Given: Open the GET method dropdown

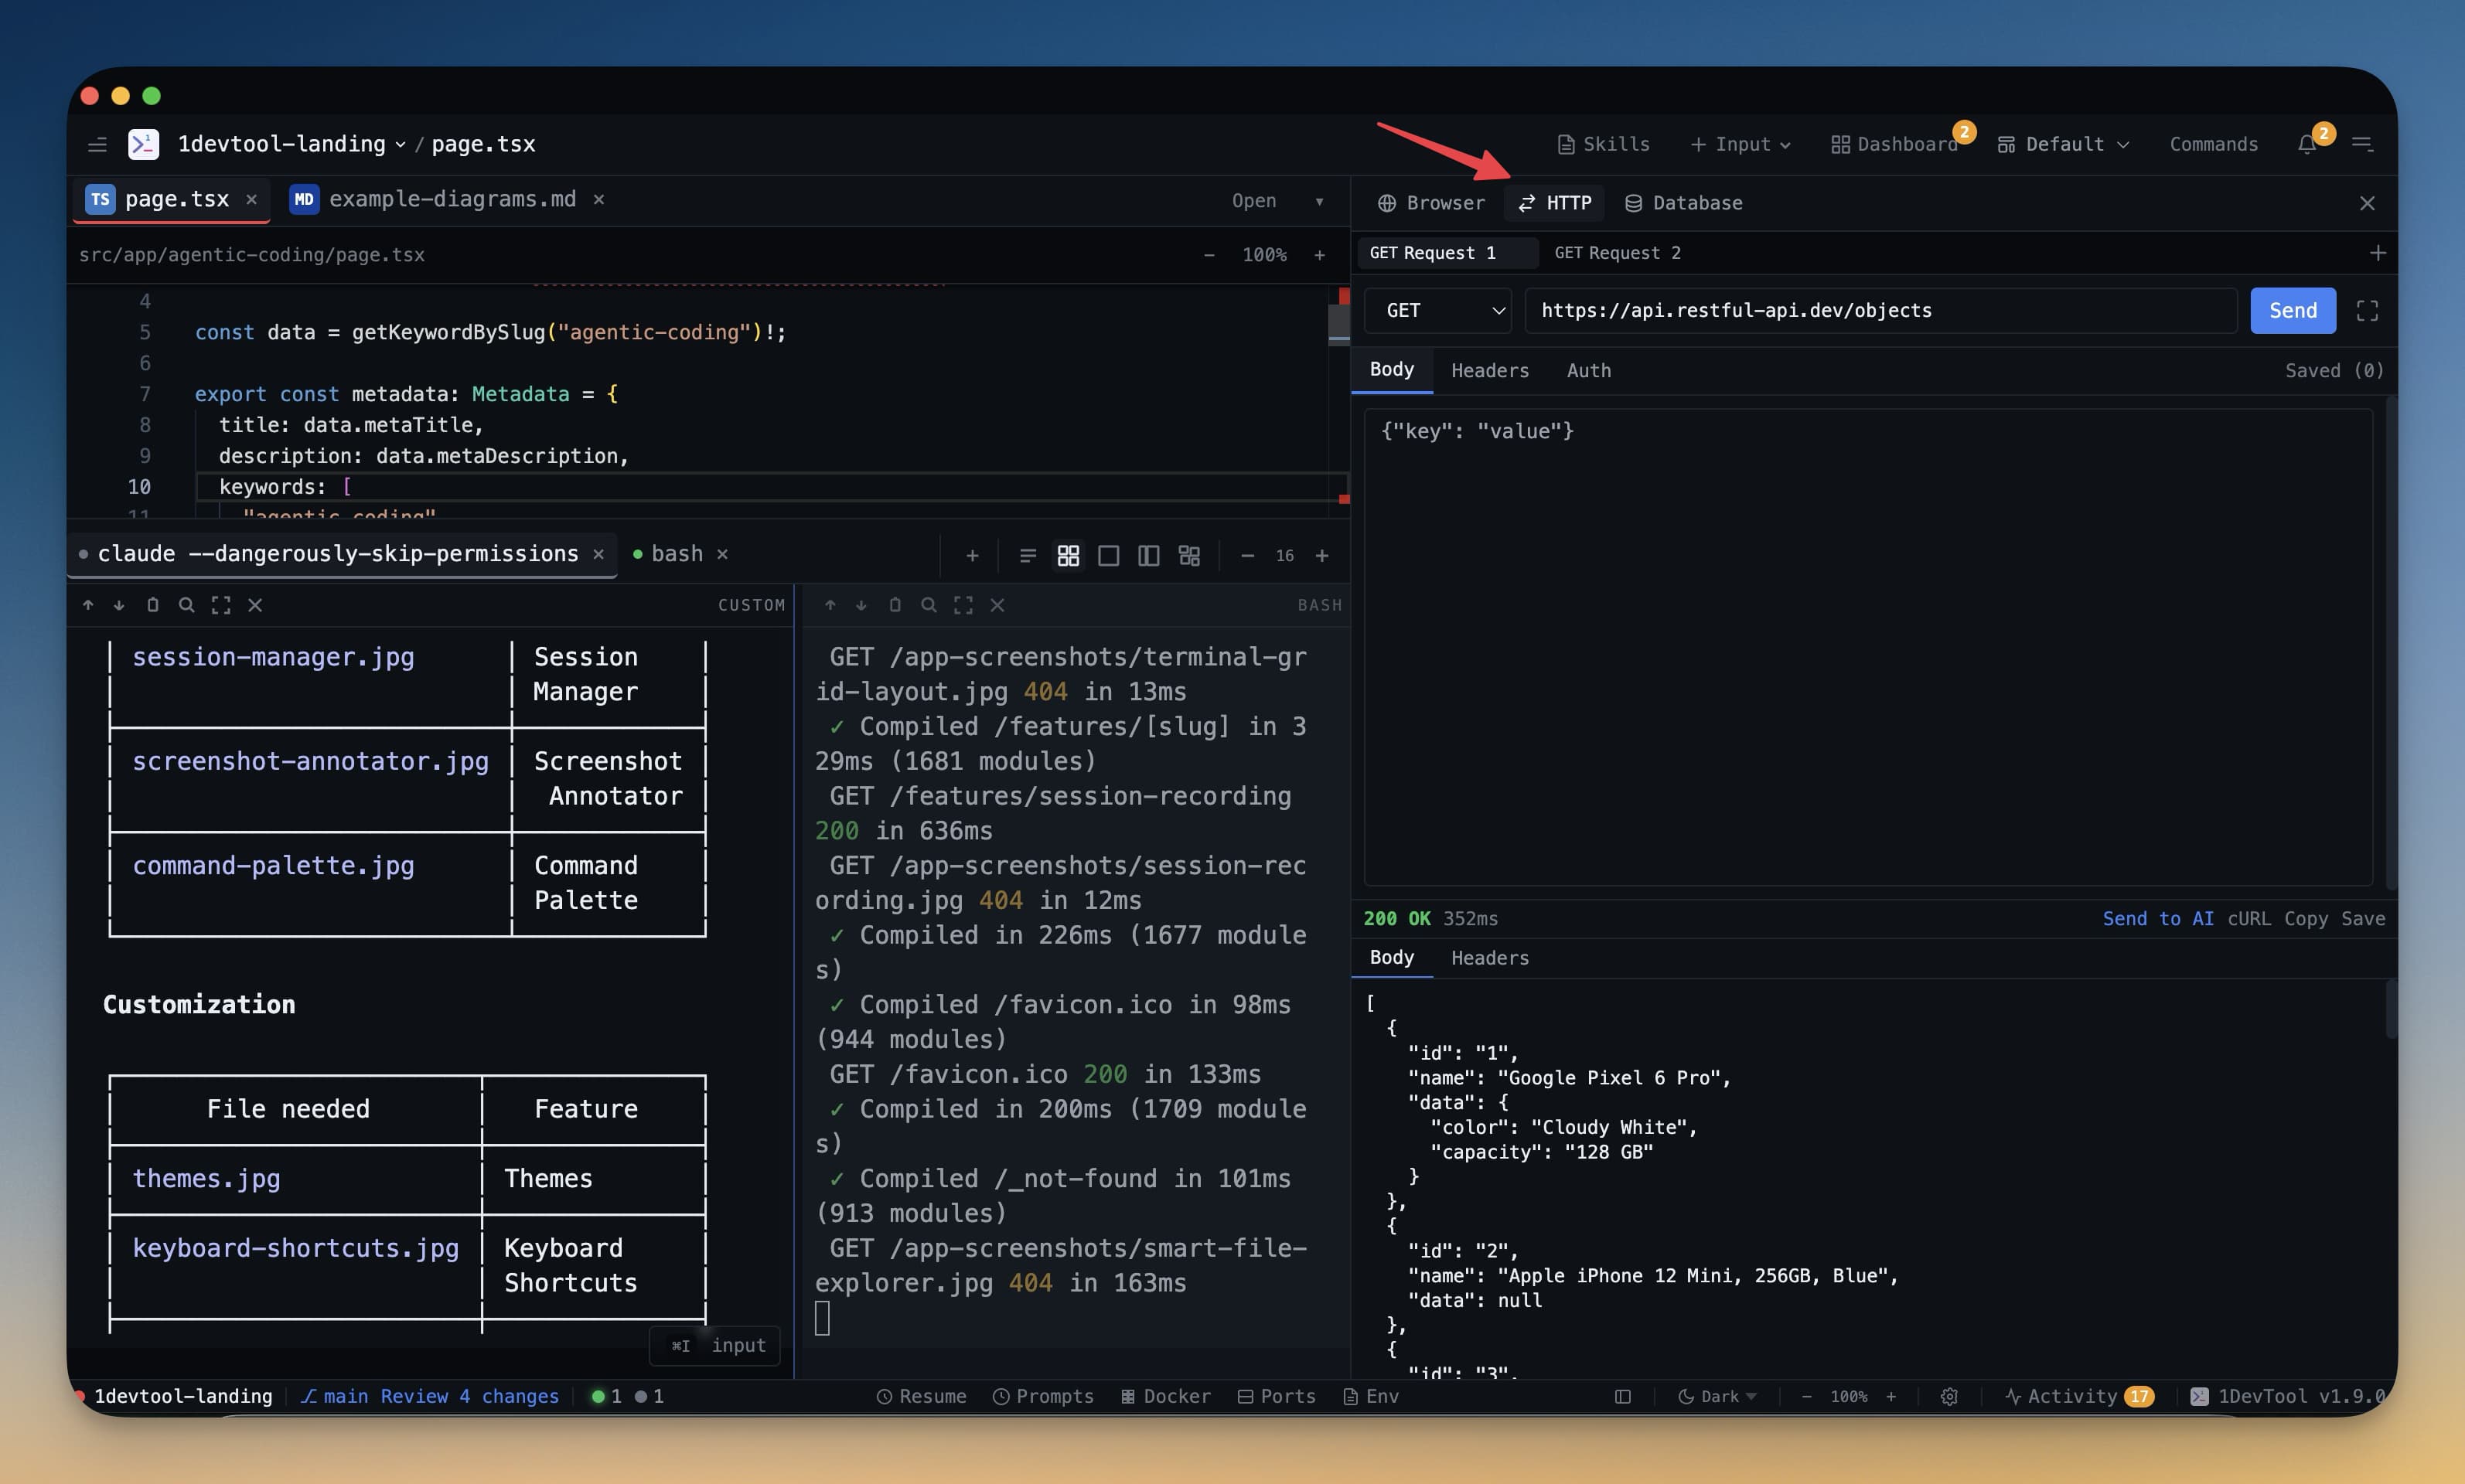Looking at the screenshot, I should click(x=1437, y=310).
